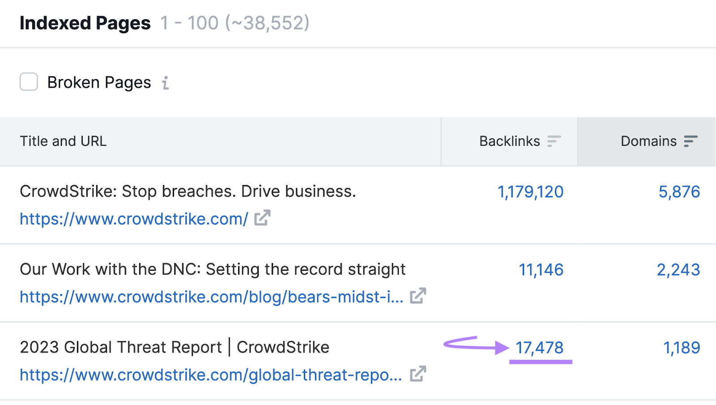Click sort bars next to Backlinks header
The width and height of the screenshot is (716, 405).
[554, 141]
